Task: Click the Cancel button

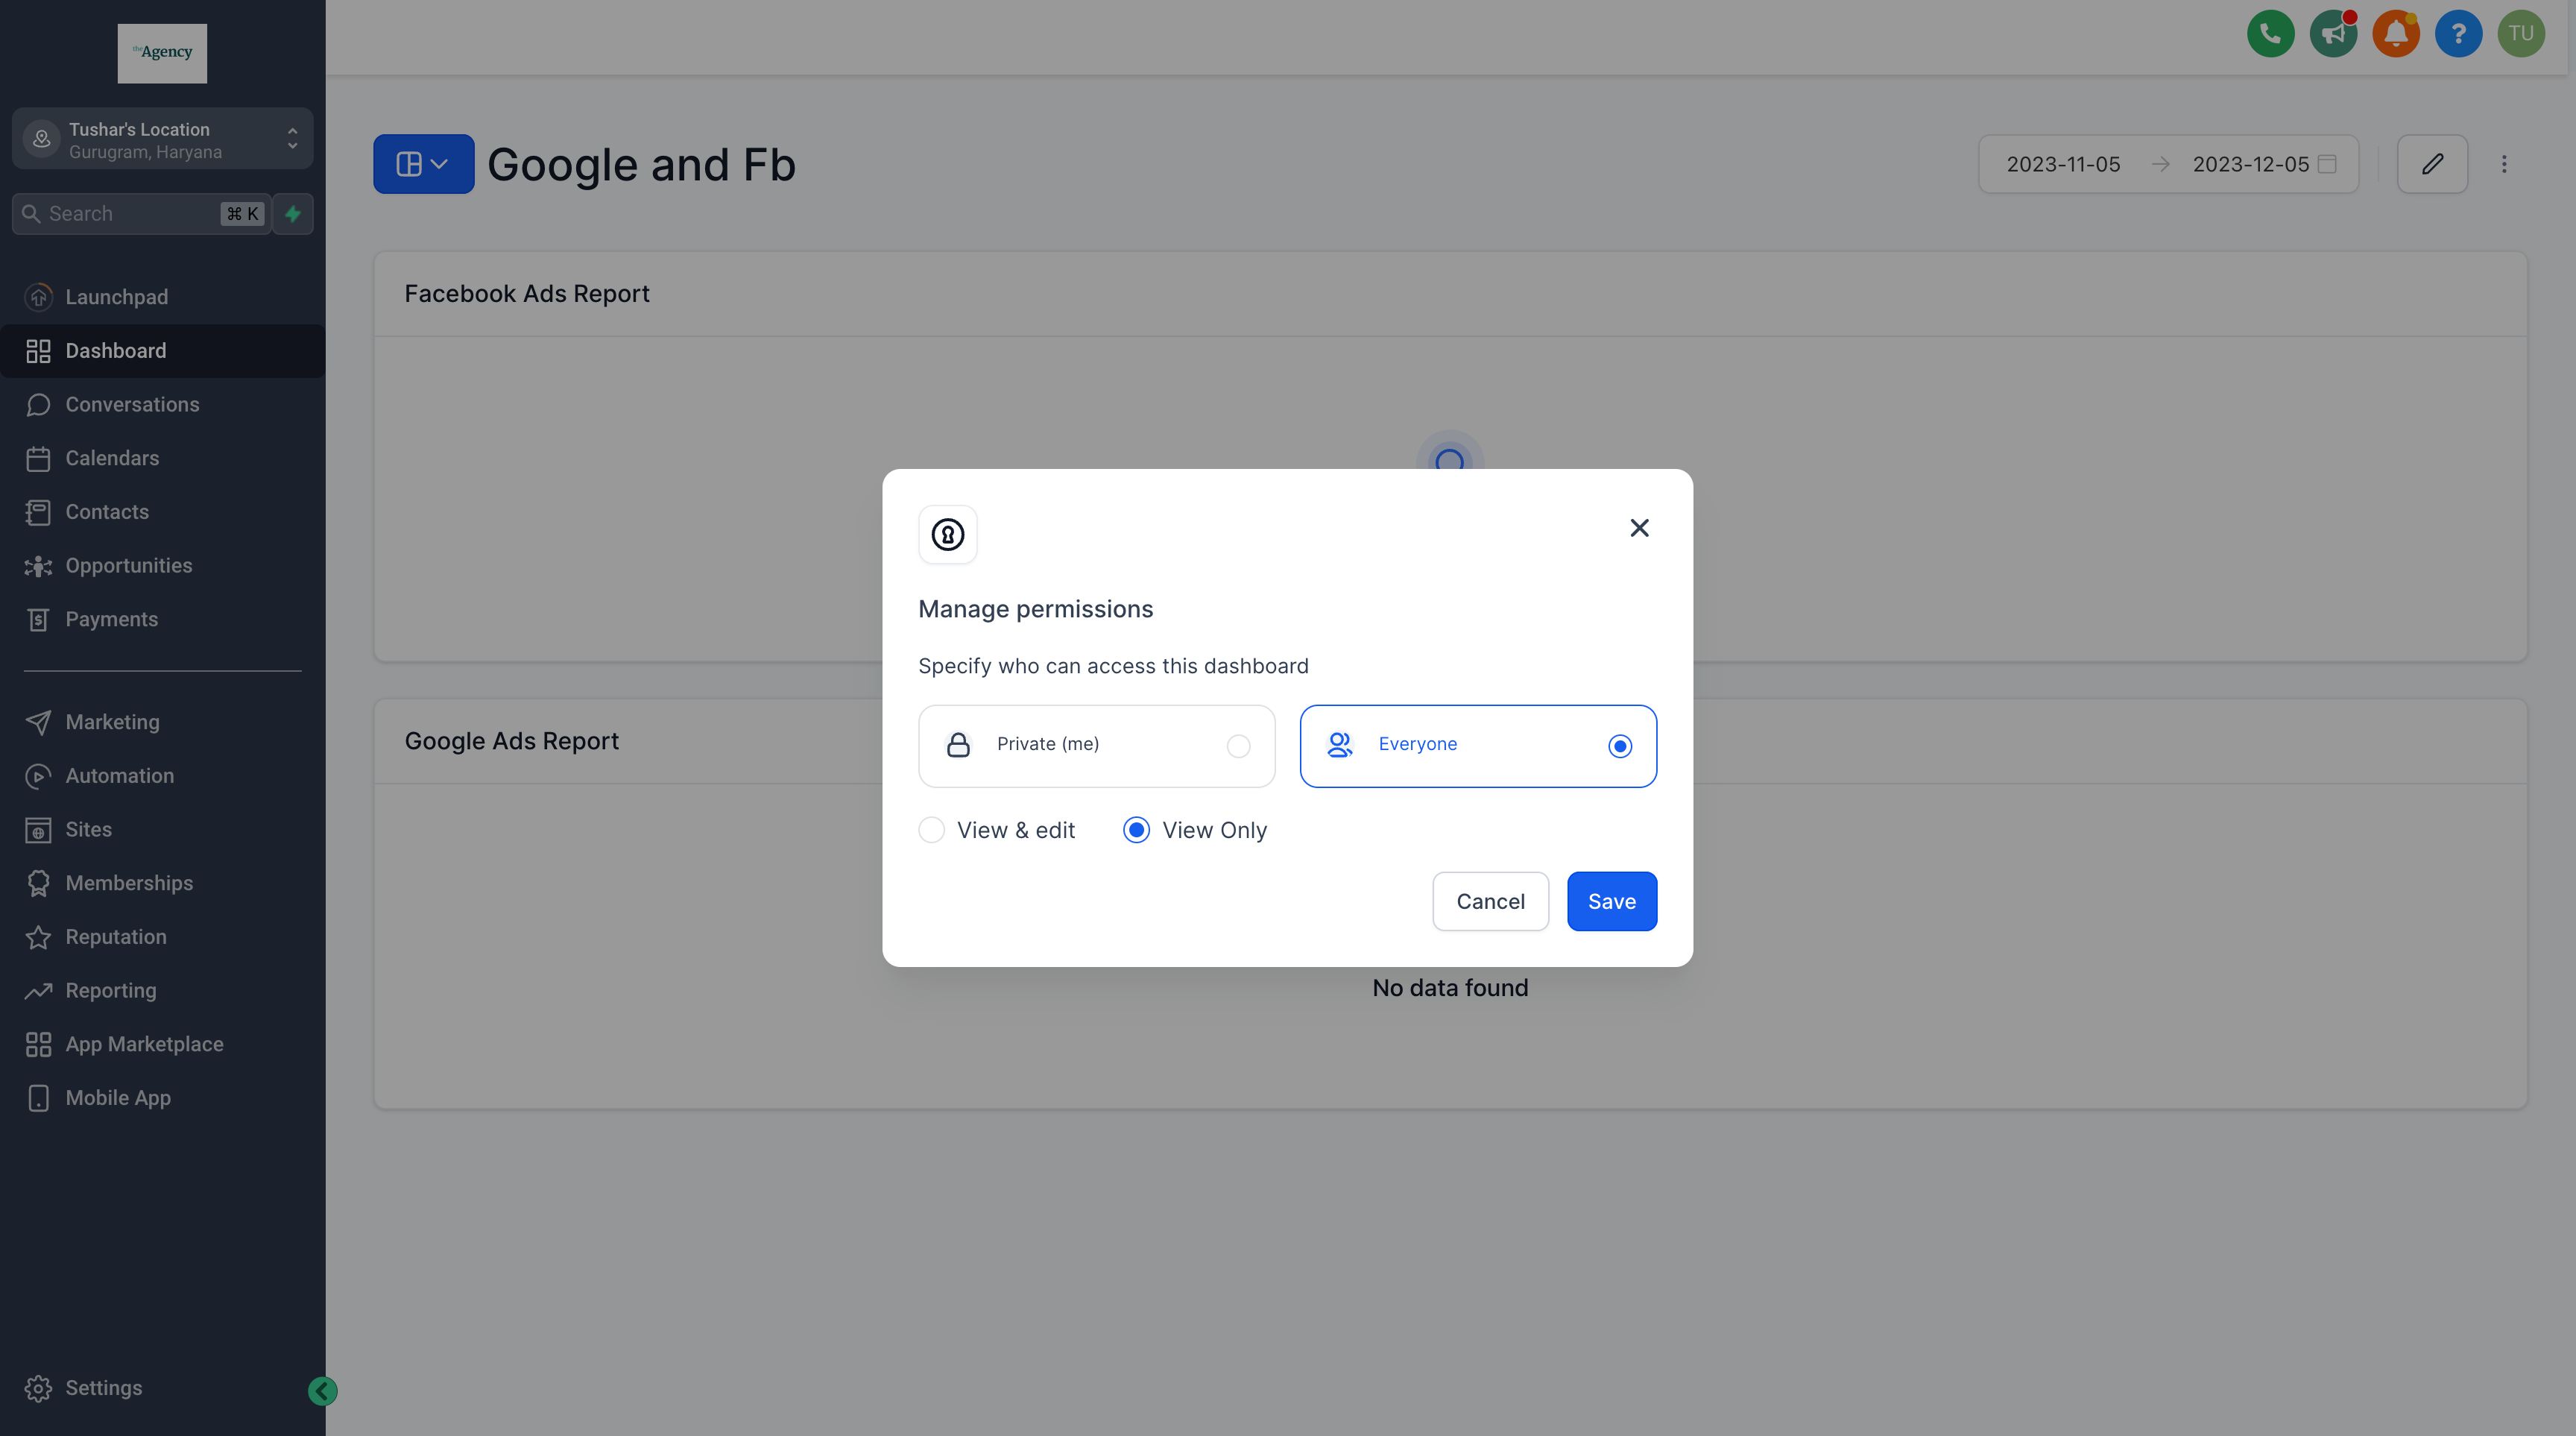Action: pyautogui.click(x=1490, y=901)
